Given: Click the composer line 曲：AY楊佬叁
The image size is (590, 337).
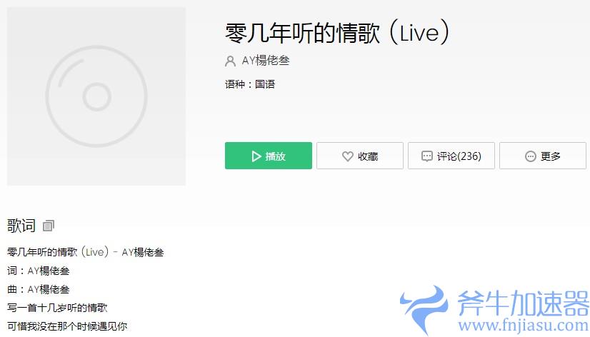Looking at the screenshot, I should pyautogui.click(x=39, y=289).
